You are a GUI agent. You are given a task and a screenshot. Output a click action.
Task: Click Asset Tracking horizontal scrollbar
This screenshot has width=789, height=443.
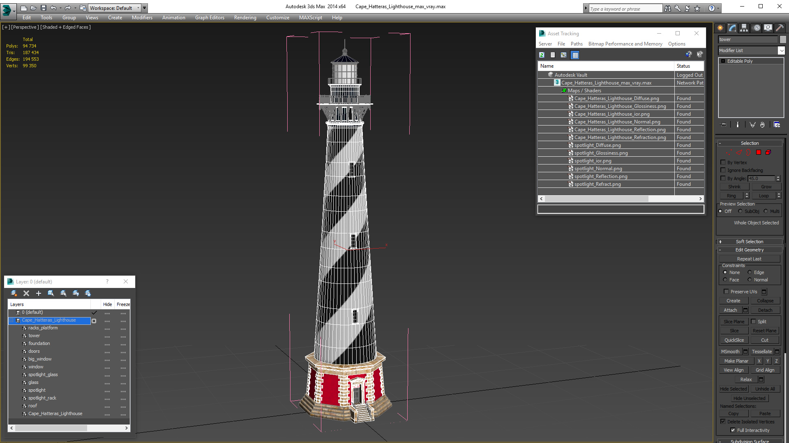(x=621, y=199)
